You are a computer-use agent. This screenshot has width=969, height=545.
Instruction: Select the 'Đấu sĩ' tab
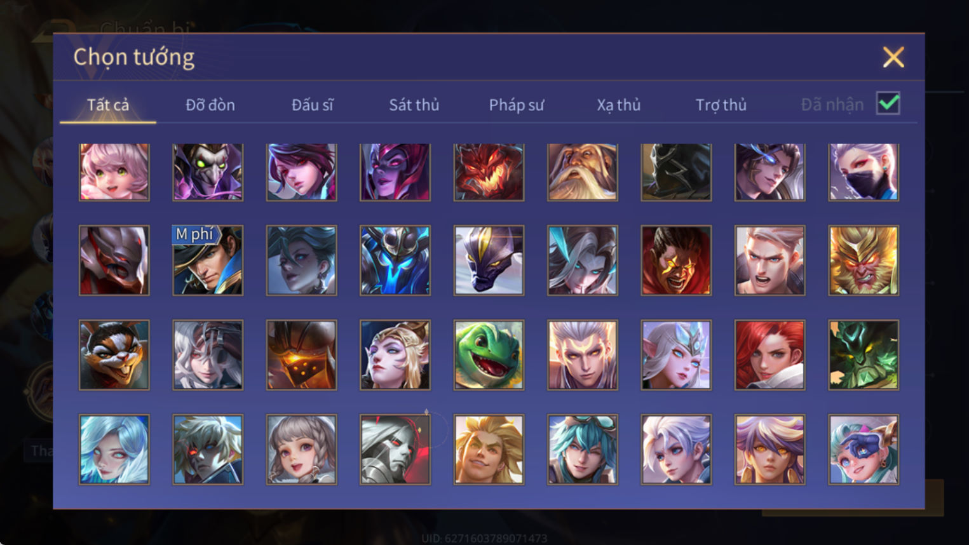312,105
